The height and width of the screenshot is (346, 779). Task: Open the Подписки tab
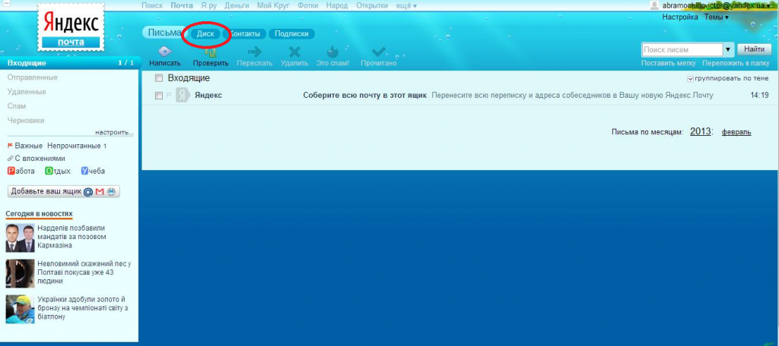pyautogui.click(x=291, y=34)
